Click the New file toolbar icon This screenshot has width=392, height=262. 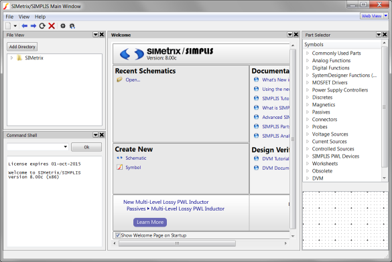8,25
